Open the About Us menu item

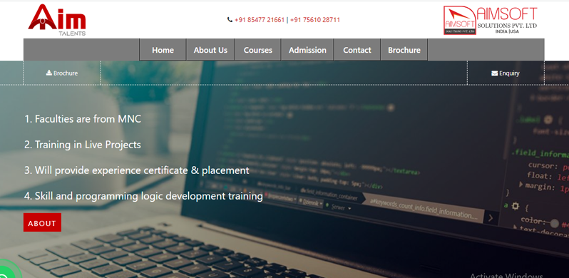point(210,50)
